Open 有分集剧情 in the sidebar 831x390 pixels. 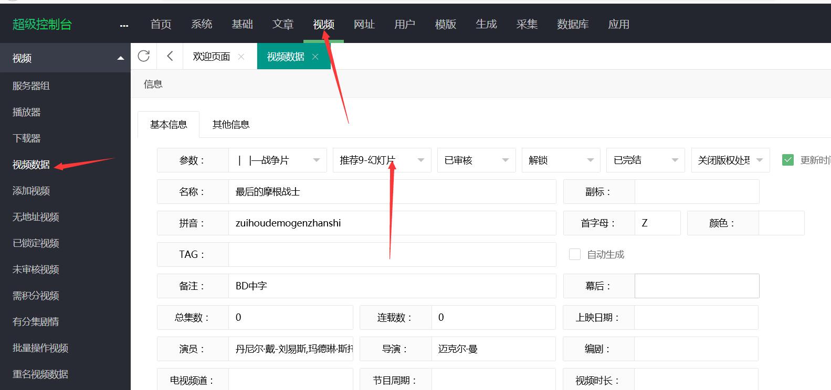coord(36,322)
